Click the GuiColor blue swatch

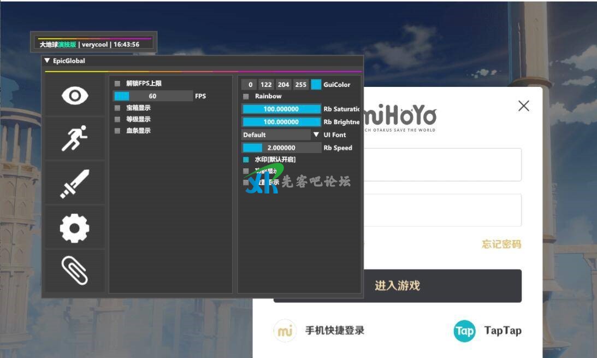tap(316, 85)
